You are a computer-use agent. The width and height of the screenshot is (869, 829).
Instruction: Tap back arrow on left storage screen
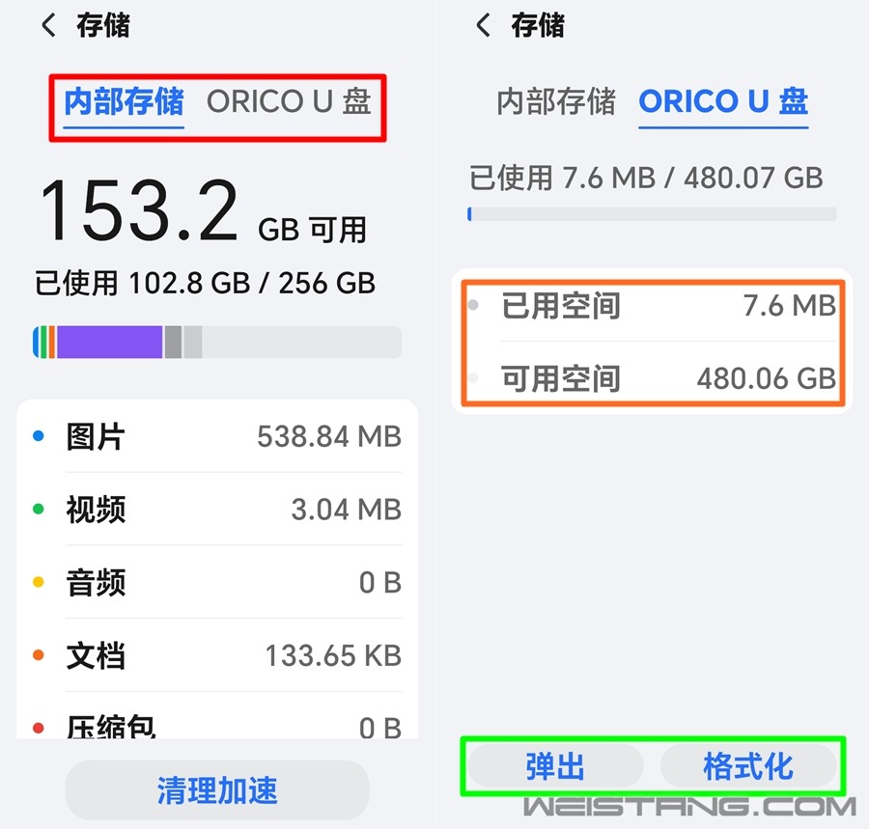pyautogui.click(x=49, y=25)
